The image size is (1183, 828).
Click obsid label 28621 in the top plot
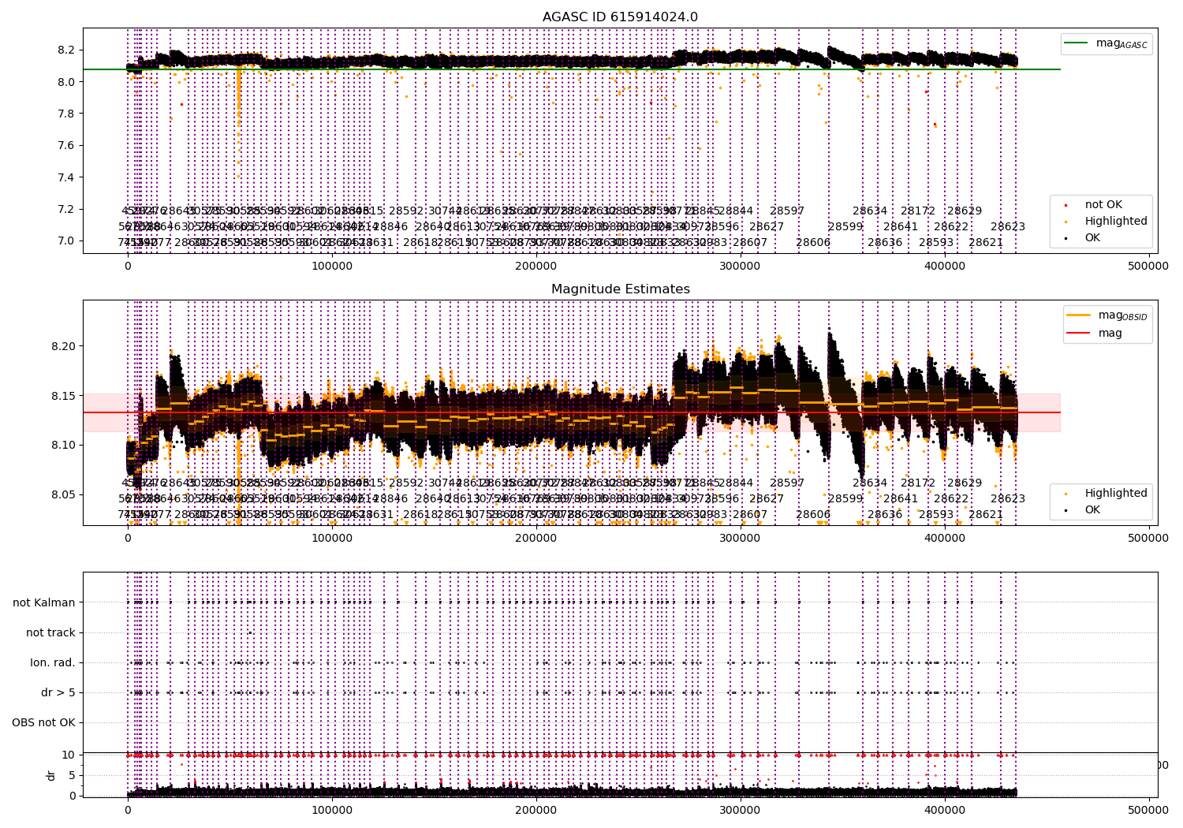click(986, 243)
